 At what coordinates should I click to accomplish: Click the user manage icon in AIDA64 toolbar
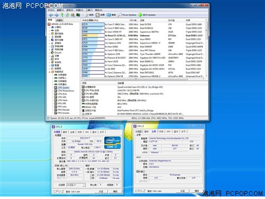coord(73,15)
